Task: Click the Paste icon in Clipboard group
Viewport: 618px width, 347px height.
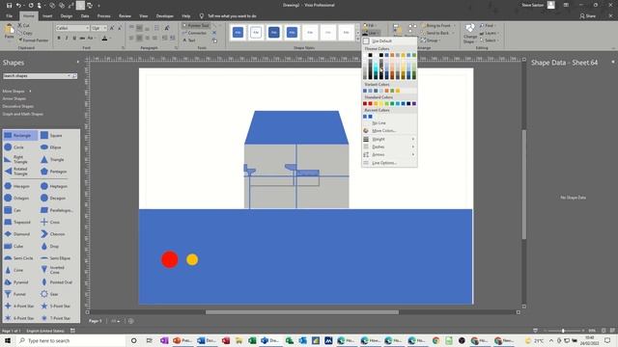Action: [9, 32]
